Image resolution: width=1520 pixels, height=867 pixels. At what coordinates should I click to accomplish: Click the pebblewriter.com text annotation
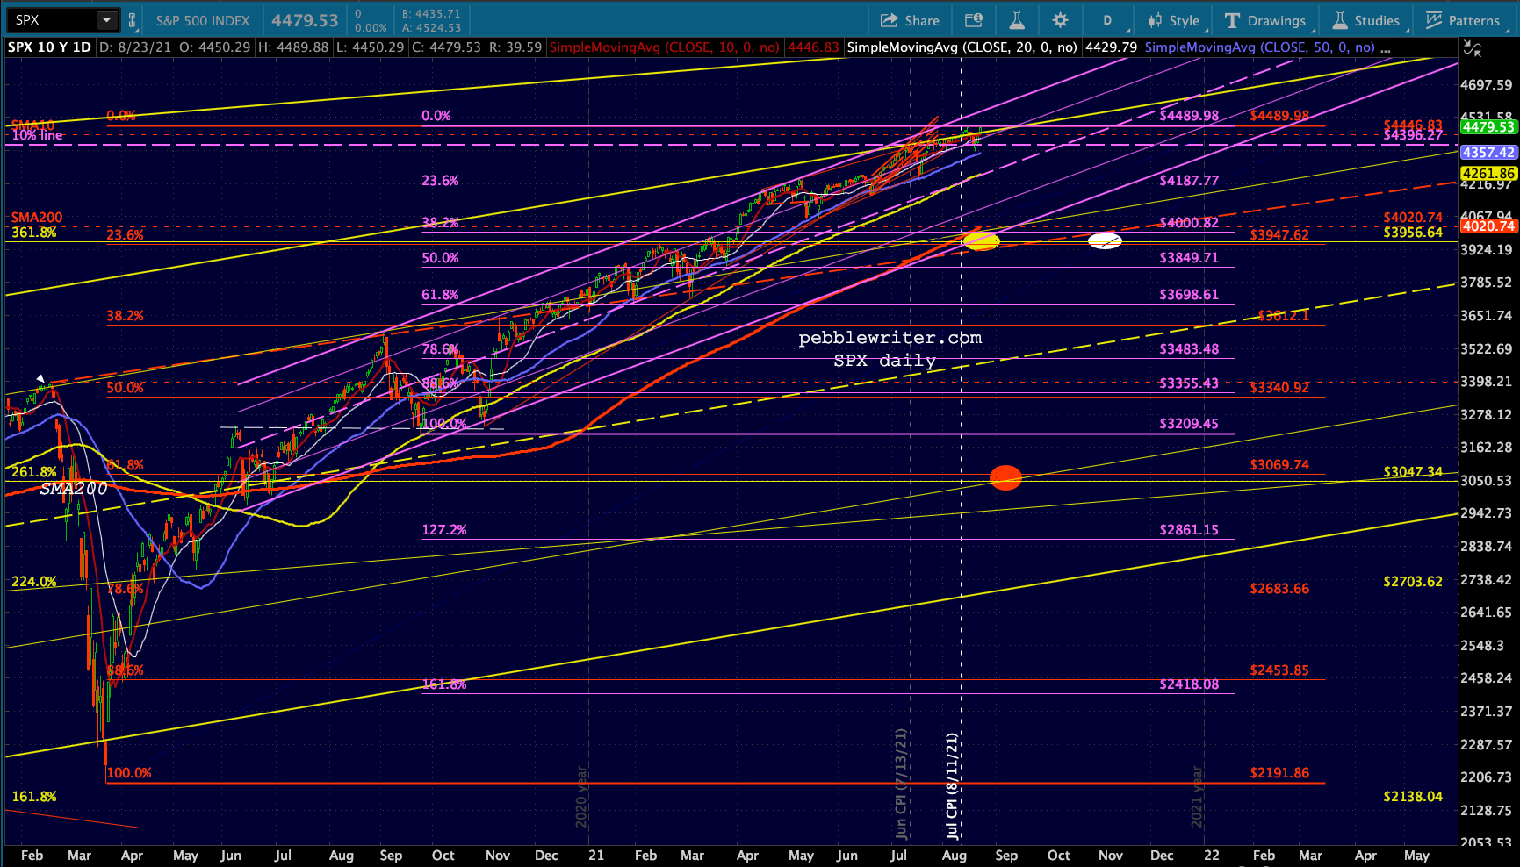(890, 338)
